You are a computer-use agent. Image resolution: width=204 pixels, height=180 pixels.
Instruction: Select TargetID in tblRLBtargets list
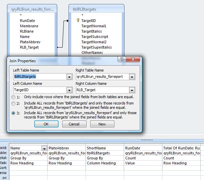click(89, 21)
